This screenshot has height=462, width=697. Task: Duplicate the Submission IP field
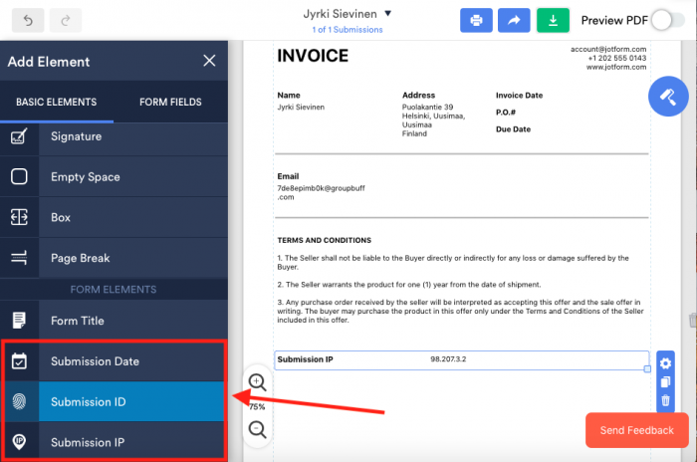pyautogui.click(x=665, y=382)
